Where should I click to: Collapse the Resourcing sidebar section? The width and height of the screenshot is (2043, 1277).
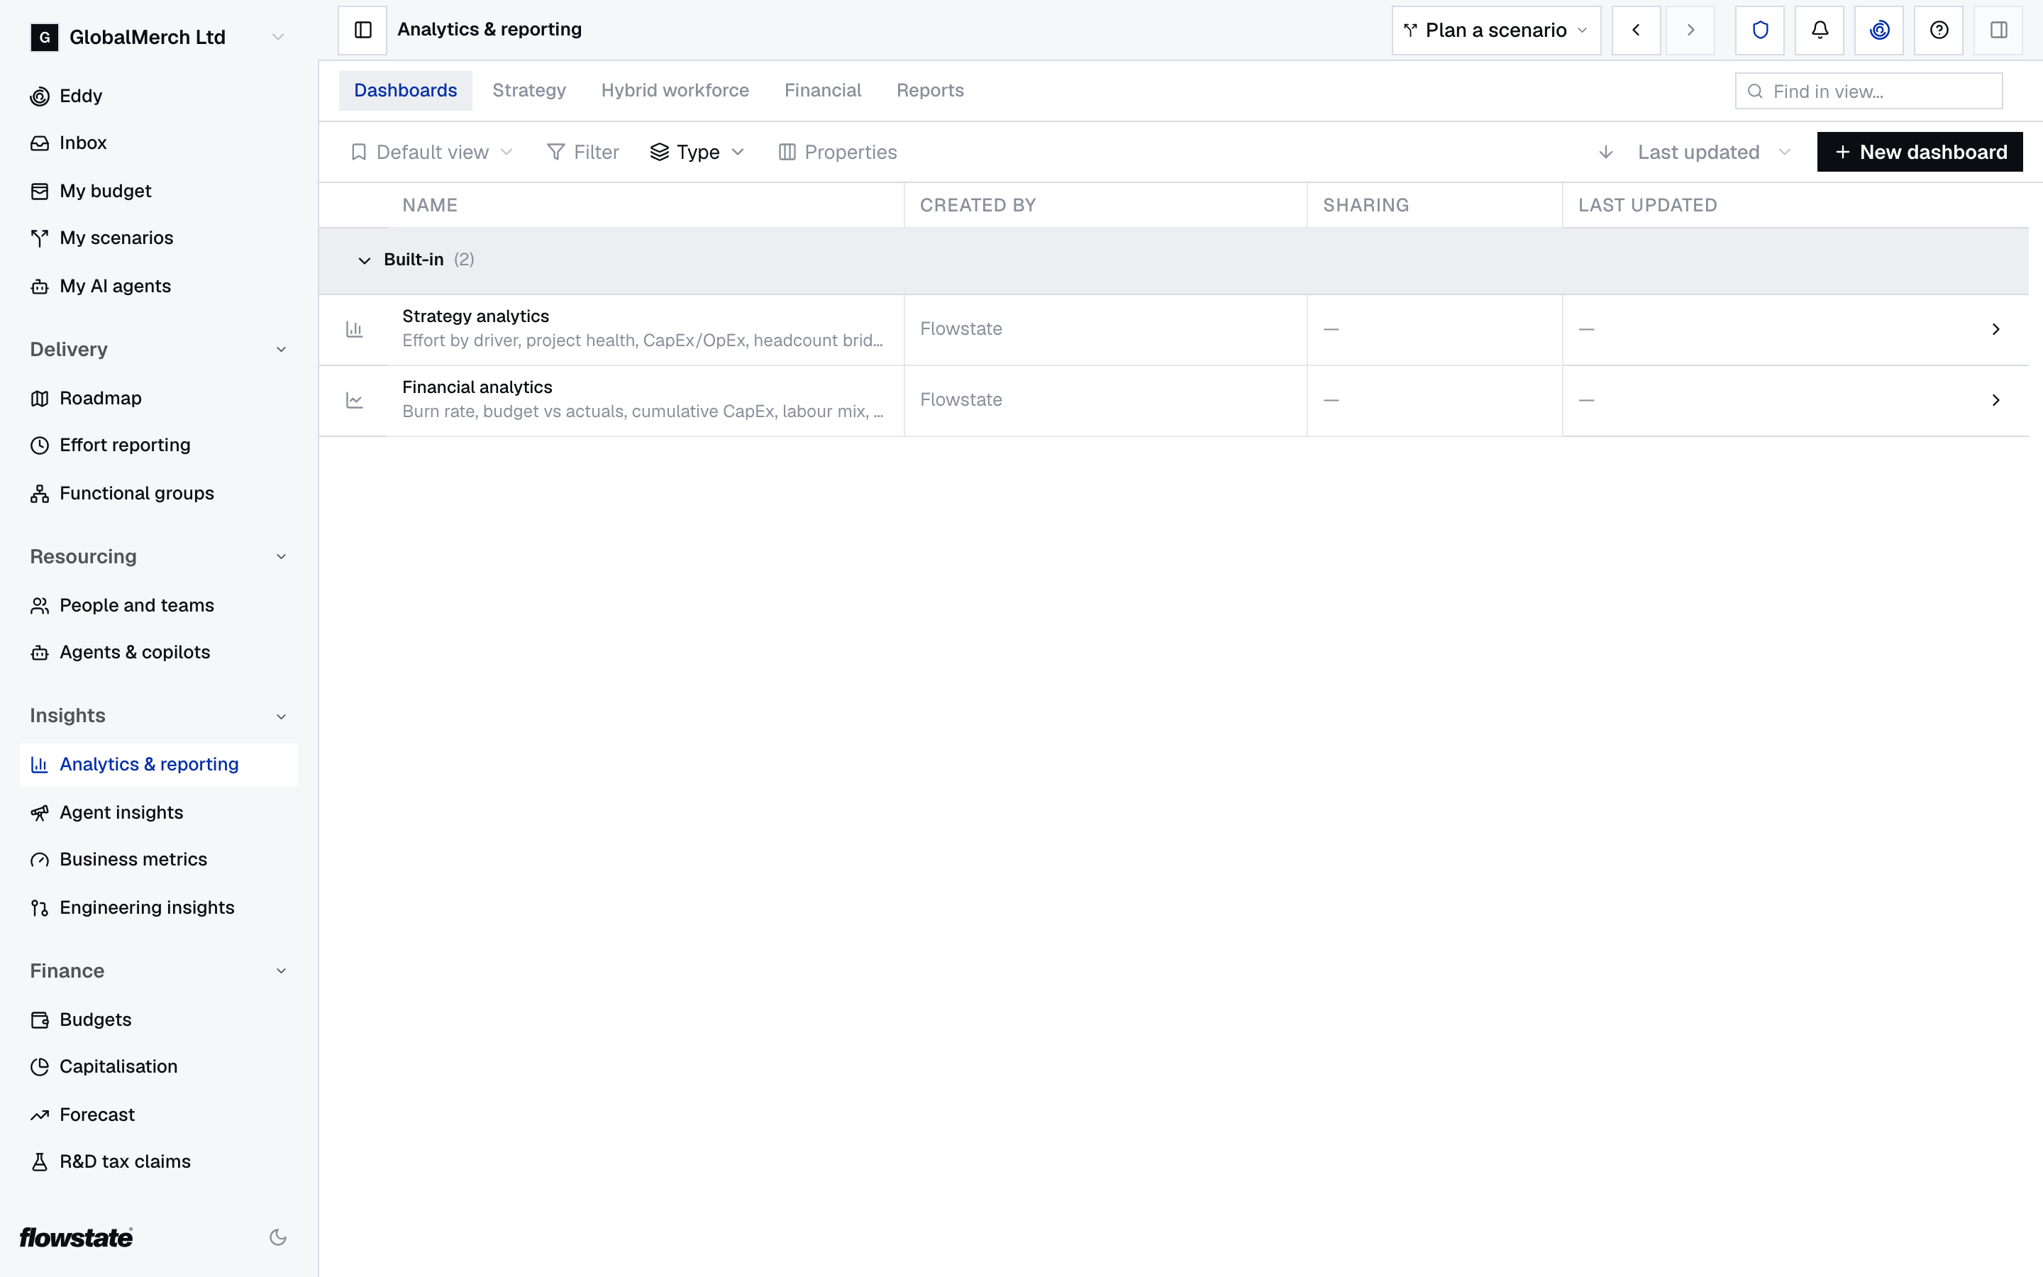[281, 557]
